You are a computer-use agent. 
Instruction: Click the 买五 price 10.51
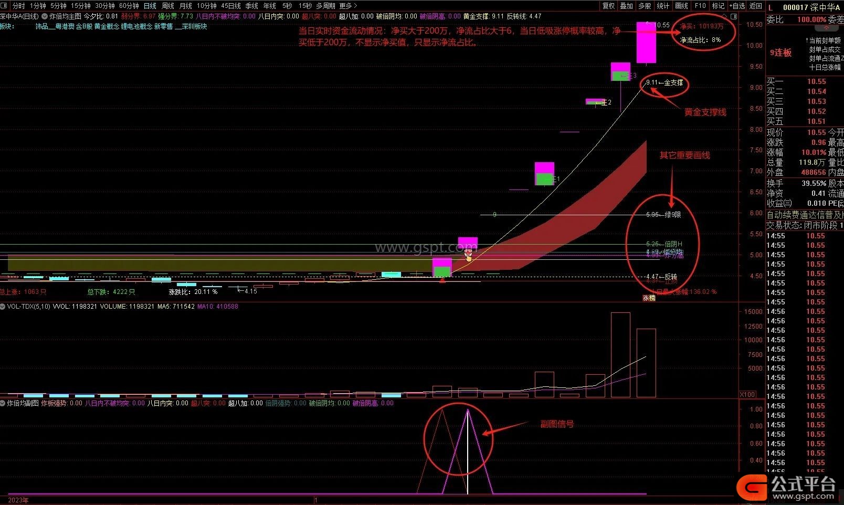tap(816, 121)
